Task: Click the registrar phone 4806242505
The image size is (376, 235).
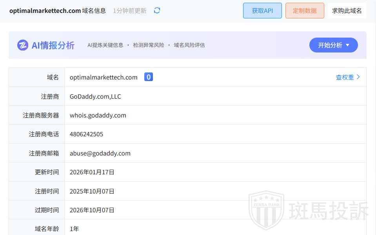Action: pyautogui.click(x=86, y=134)
